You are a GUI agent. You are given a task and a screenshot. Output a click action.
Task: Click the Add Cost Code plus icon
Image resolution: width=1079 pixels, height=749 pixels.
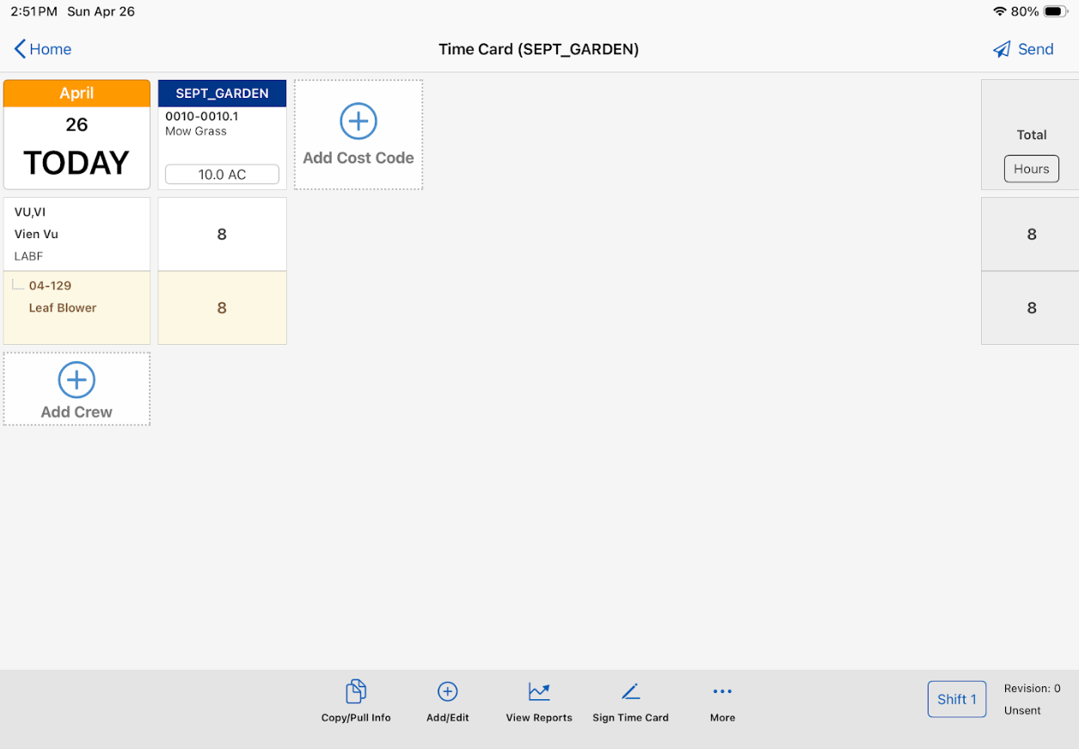(359, 121)
